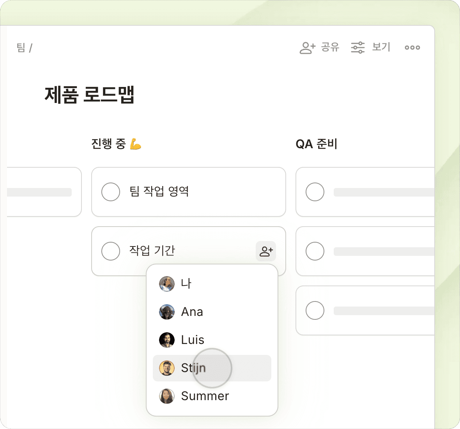Screen dimensions: 460x429
Task: Select 나 from the assignee menu
Action: 186,284
